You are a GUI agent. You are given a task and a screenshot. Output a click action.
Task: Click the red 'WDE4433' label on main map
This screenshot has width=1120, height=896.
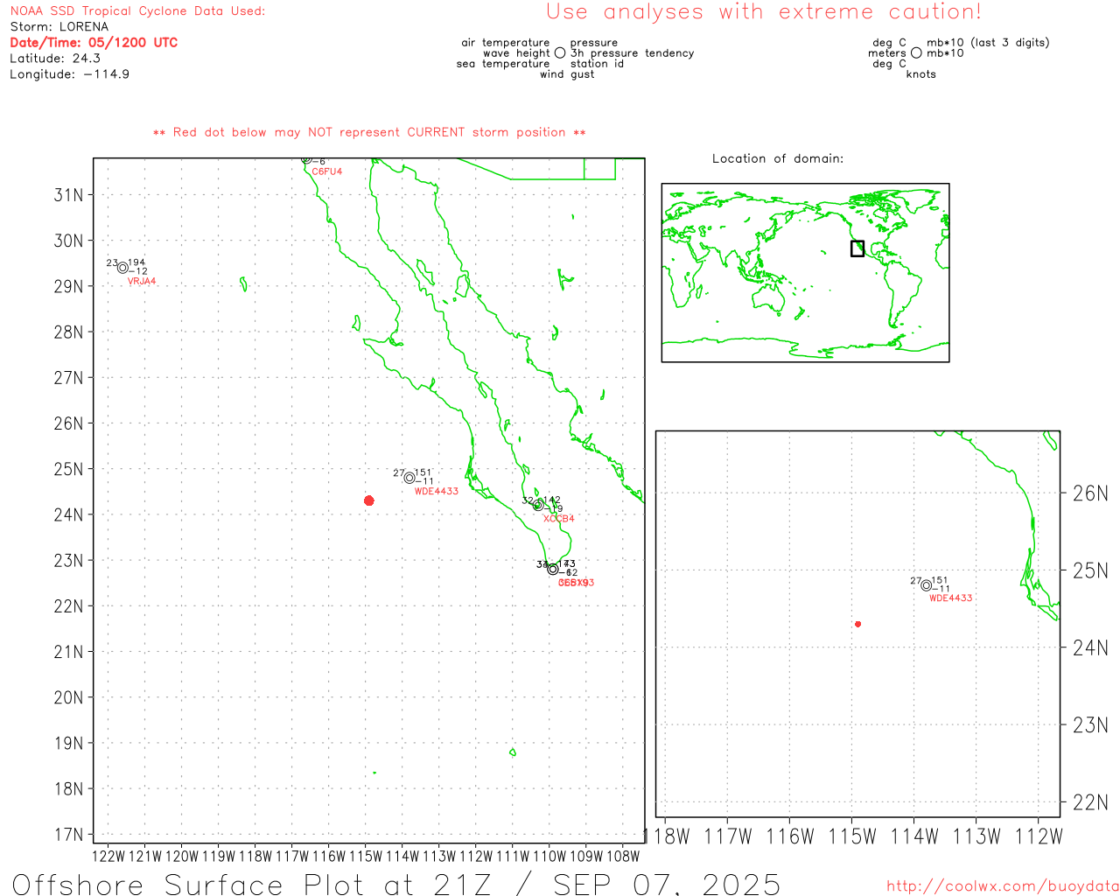click(x=437, y=492)
